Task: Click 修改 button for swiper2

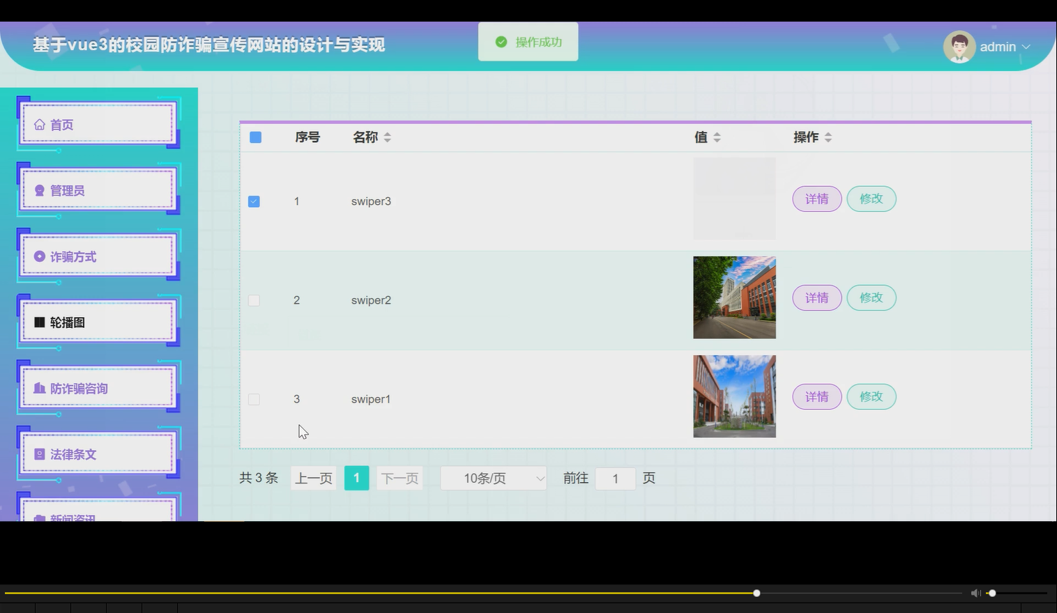Action: 871,297
